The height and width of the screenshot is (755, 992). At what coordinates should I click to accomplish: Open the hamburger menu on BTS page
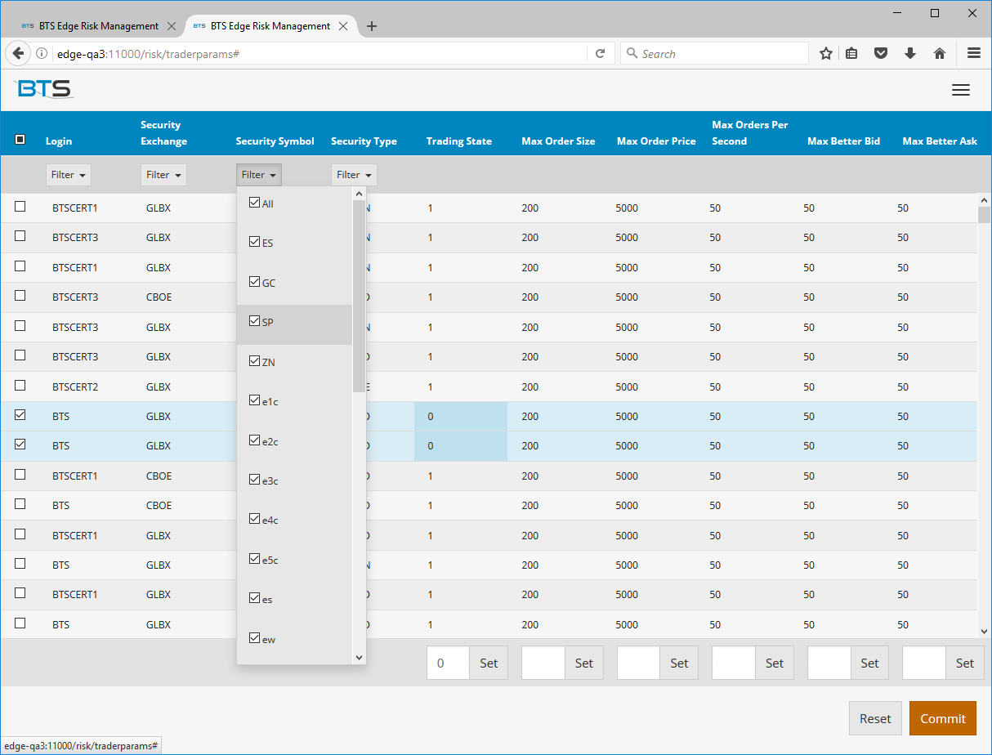pyautogui.click(x=961, y=90)
